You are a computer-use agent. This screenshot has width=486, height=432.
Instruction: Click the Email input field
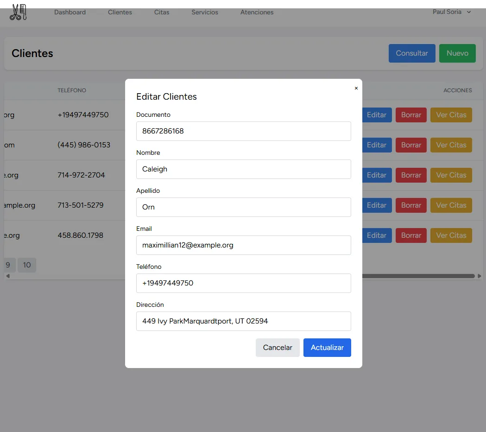pos(243,245)
